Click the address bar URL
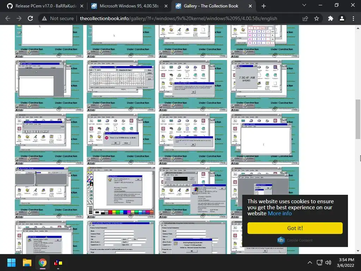The height and width of the screenshot is (271, 361). click(178, 18)
